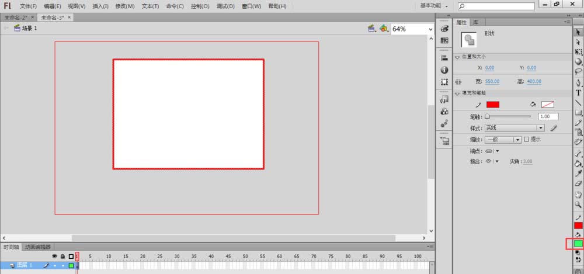This screenshot has height=274, width=584.
Task: Open the Project panel icon
Action: point(444,141)
